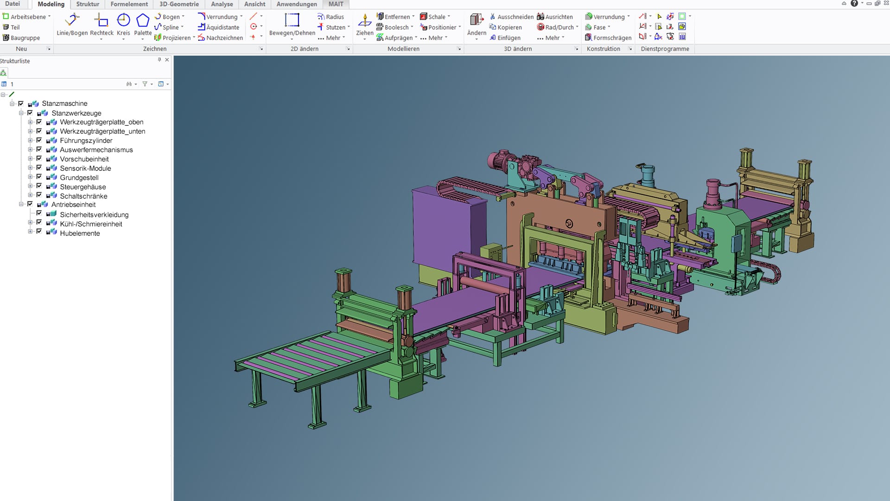Open Mehr in Modellieren group
Screen dimensions: 890x501
[434, 38]
